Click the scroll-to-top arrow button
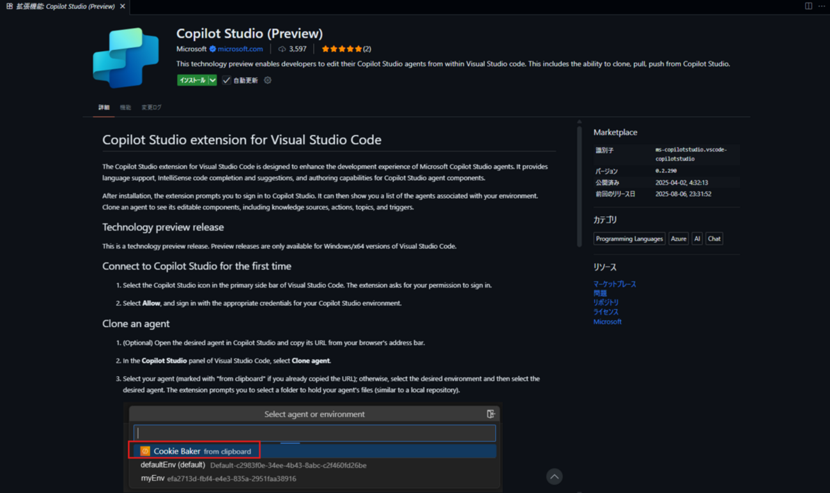This screenshot has height=493, width=830. [x=555, y=476]
